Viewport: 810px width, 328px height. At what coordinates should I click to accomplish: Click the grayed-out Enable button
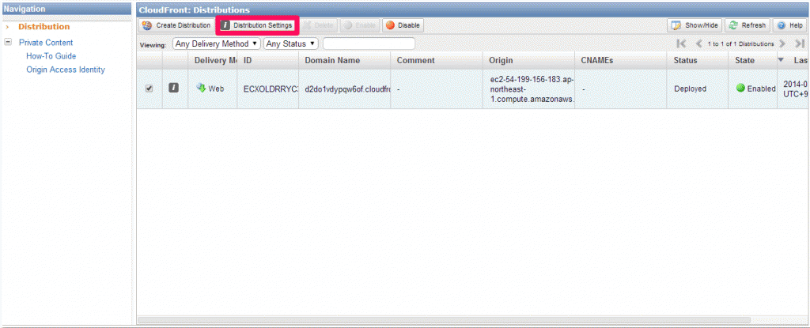coord(361,25)
